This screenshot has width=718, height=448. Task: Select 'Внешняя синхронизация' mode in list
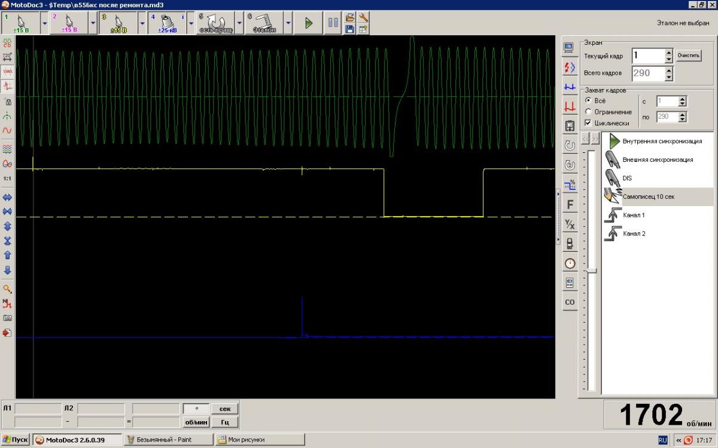[657, 160]
